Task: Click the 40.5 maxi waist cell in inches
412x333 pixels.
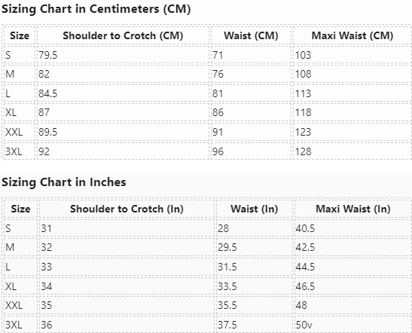Action: click(x=353, y=228)
